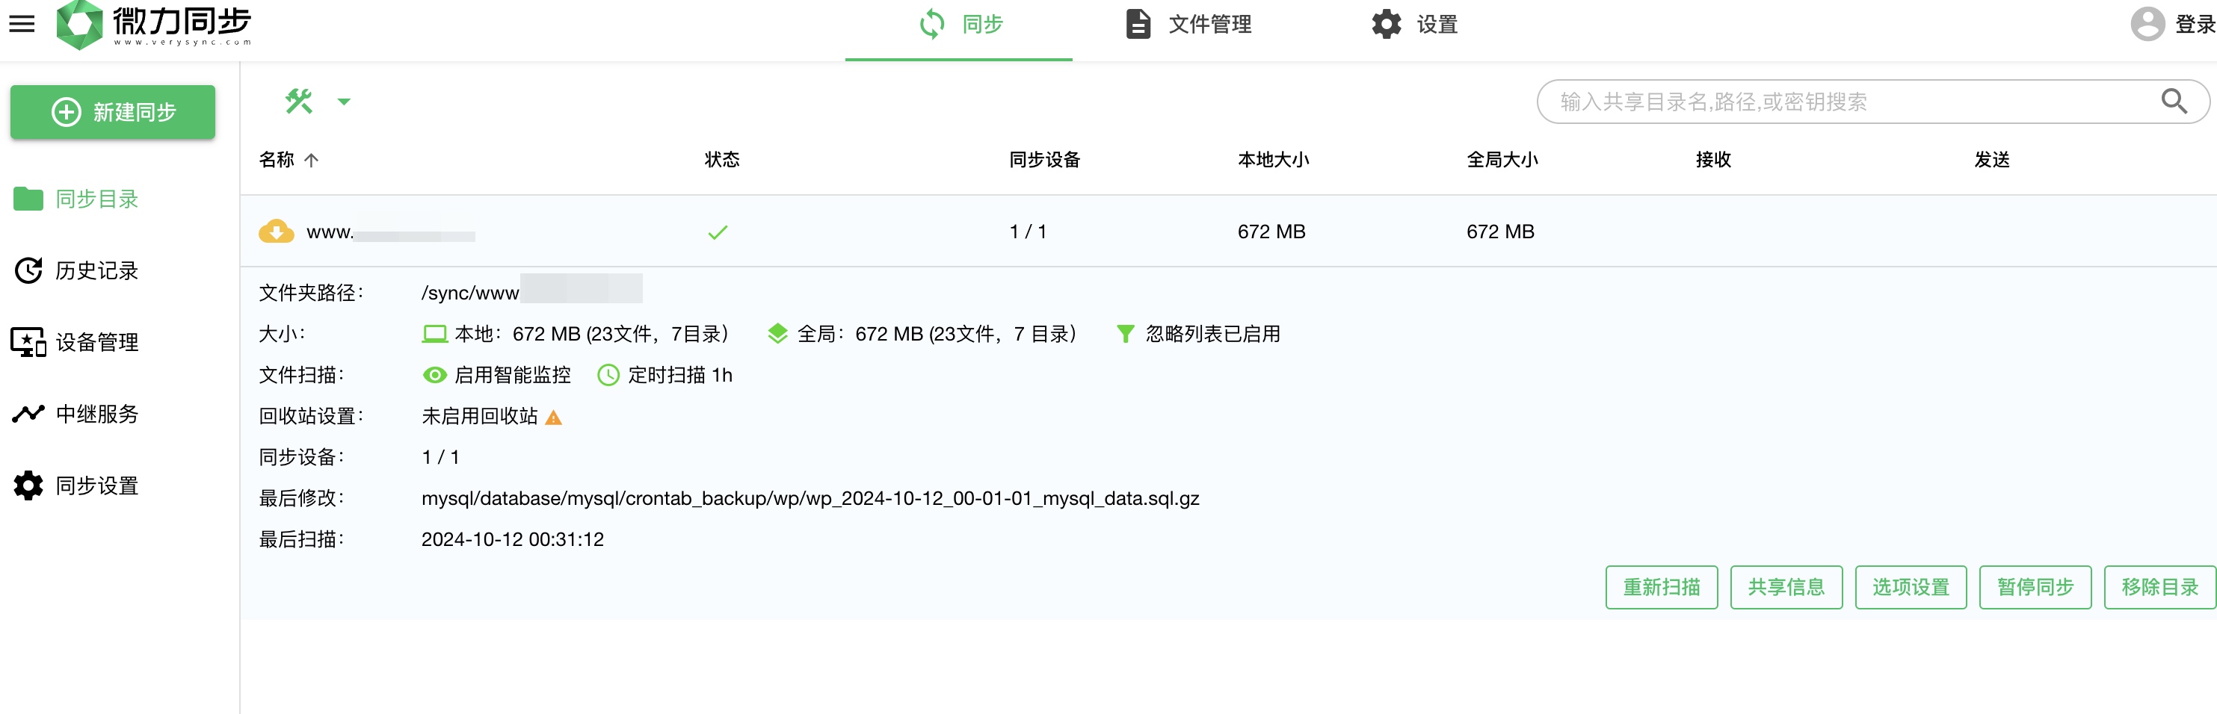Click the 发送 column header
The width and height of the screenshot is (2217, 714).
pyautogui.click(x=1991, y=160)
